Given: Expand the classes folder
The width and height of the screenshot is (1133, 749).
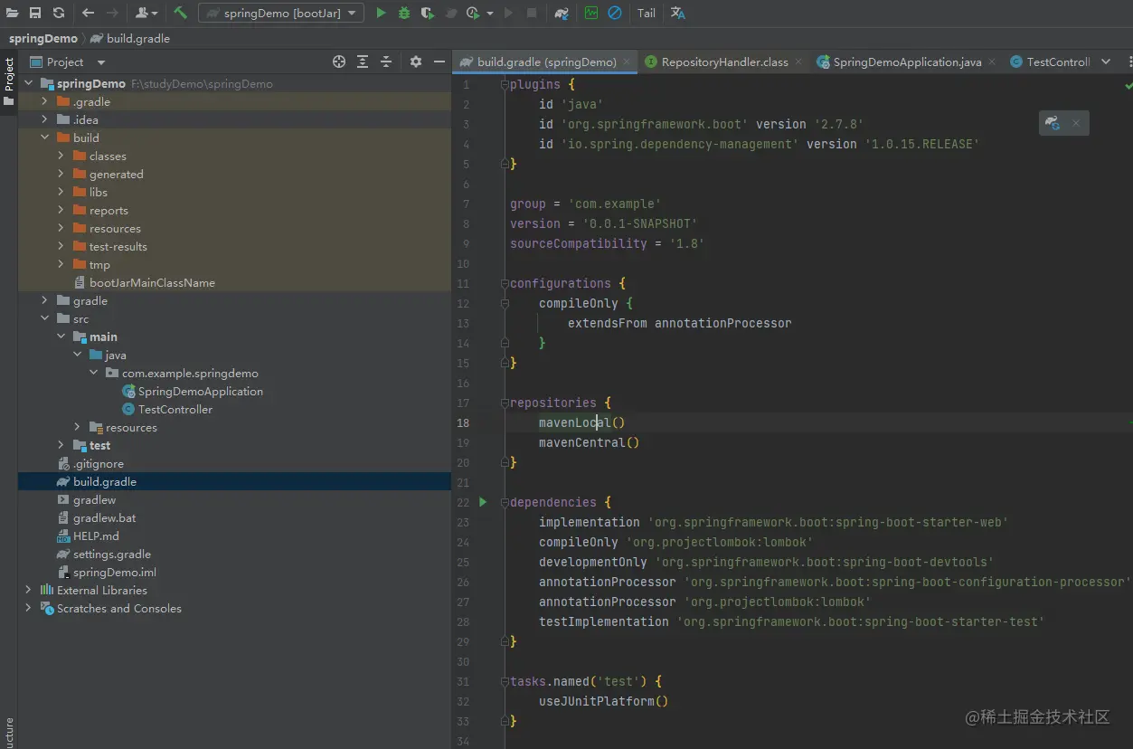Looking at the screenshot, I should click(x=61, y=156).
